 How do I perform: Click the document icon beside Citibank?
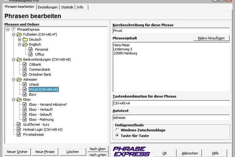[25, 64]
